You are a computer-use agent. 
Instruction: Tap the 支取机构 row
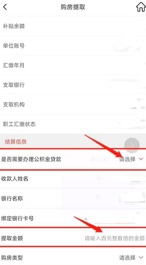(x=73, y=104)
